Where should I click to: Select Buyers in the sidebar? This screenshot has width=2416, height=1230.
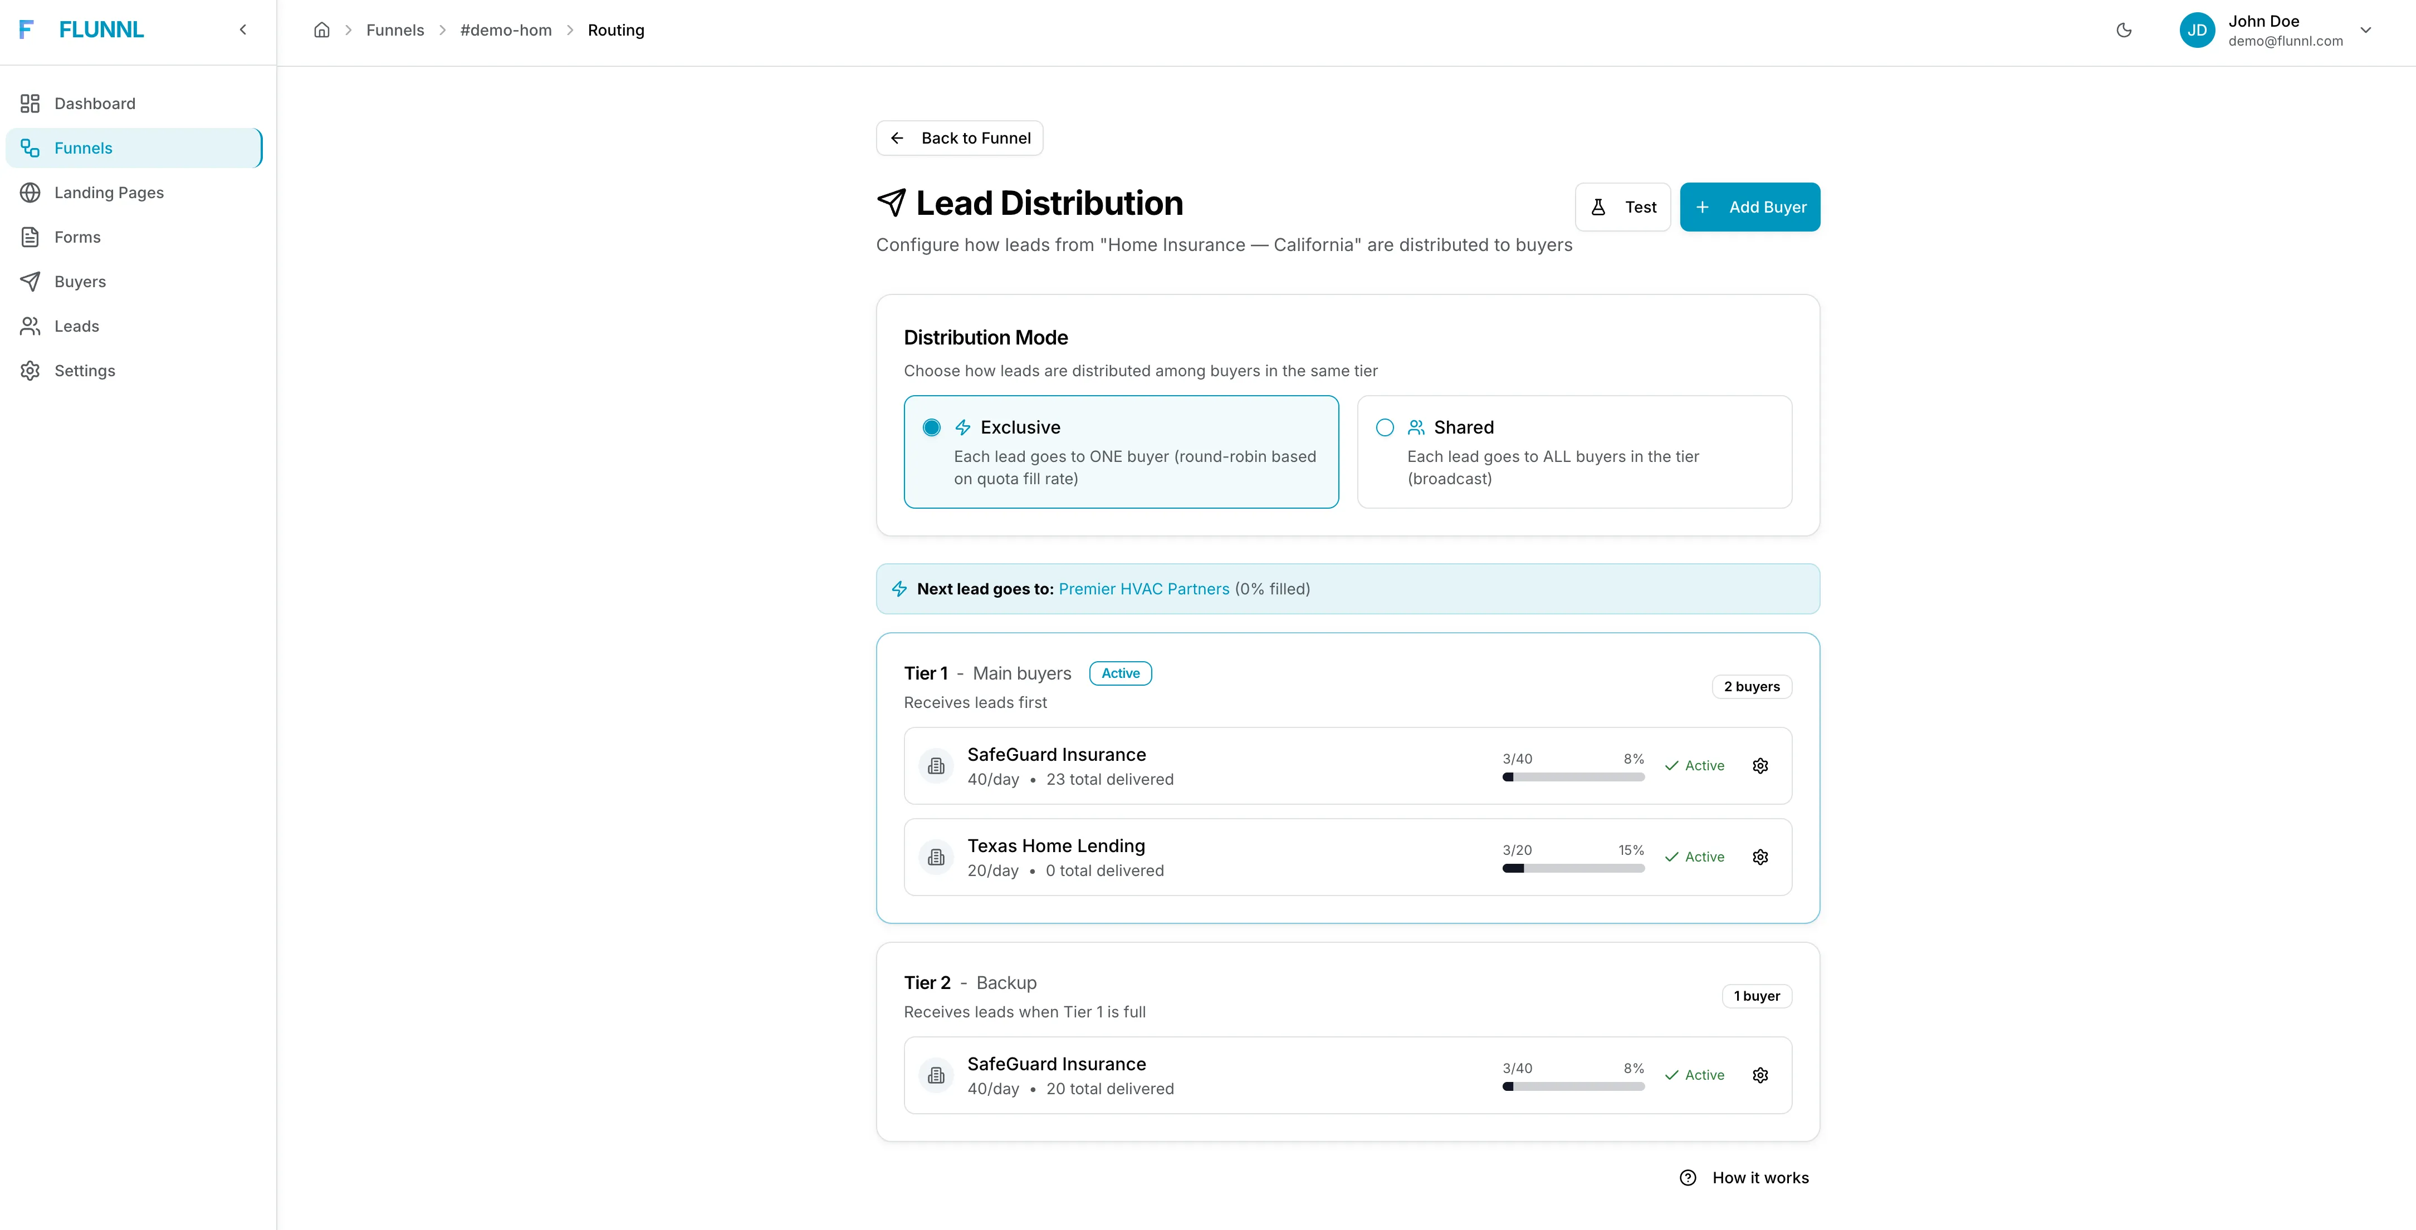[80, 281]
